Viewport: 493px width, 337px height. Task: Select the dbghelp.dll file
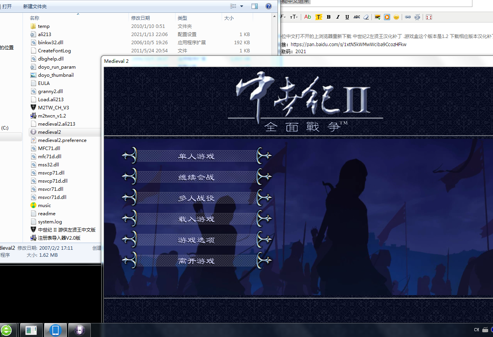47,59
